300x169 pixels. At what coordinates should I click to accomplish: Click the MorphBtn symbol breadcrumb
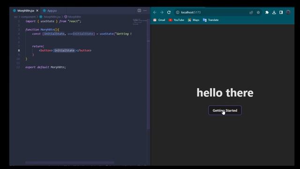point(73,17)
